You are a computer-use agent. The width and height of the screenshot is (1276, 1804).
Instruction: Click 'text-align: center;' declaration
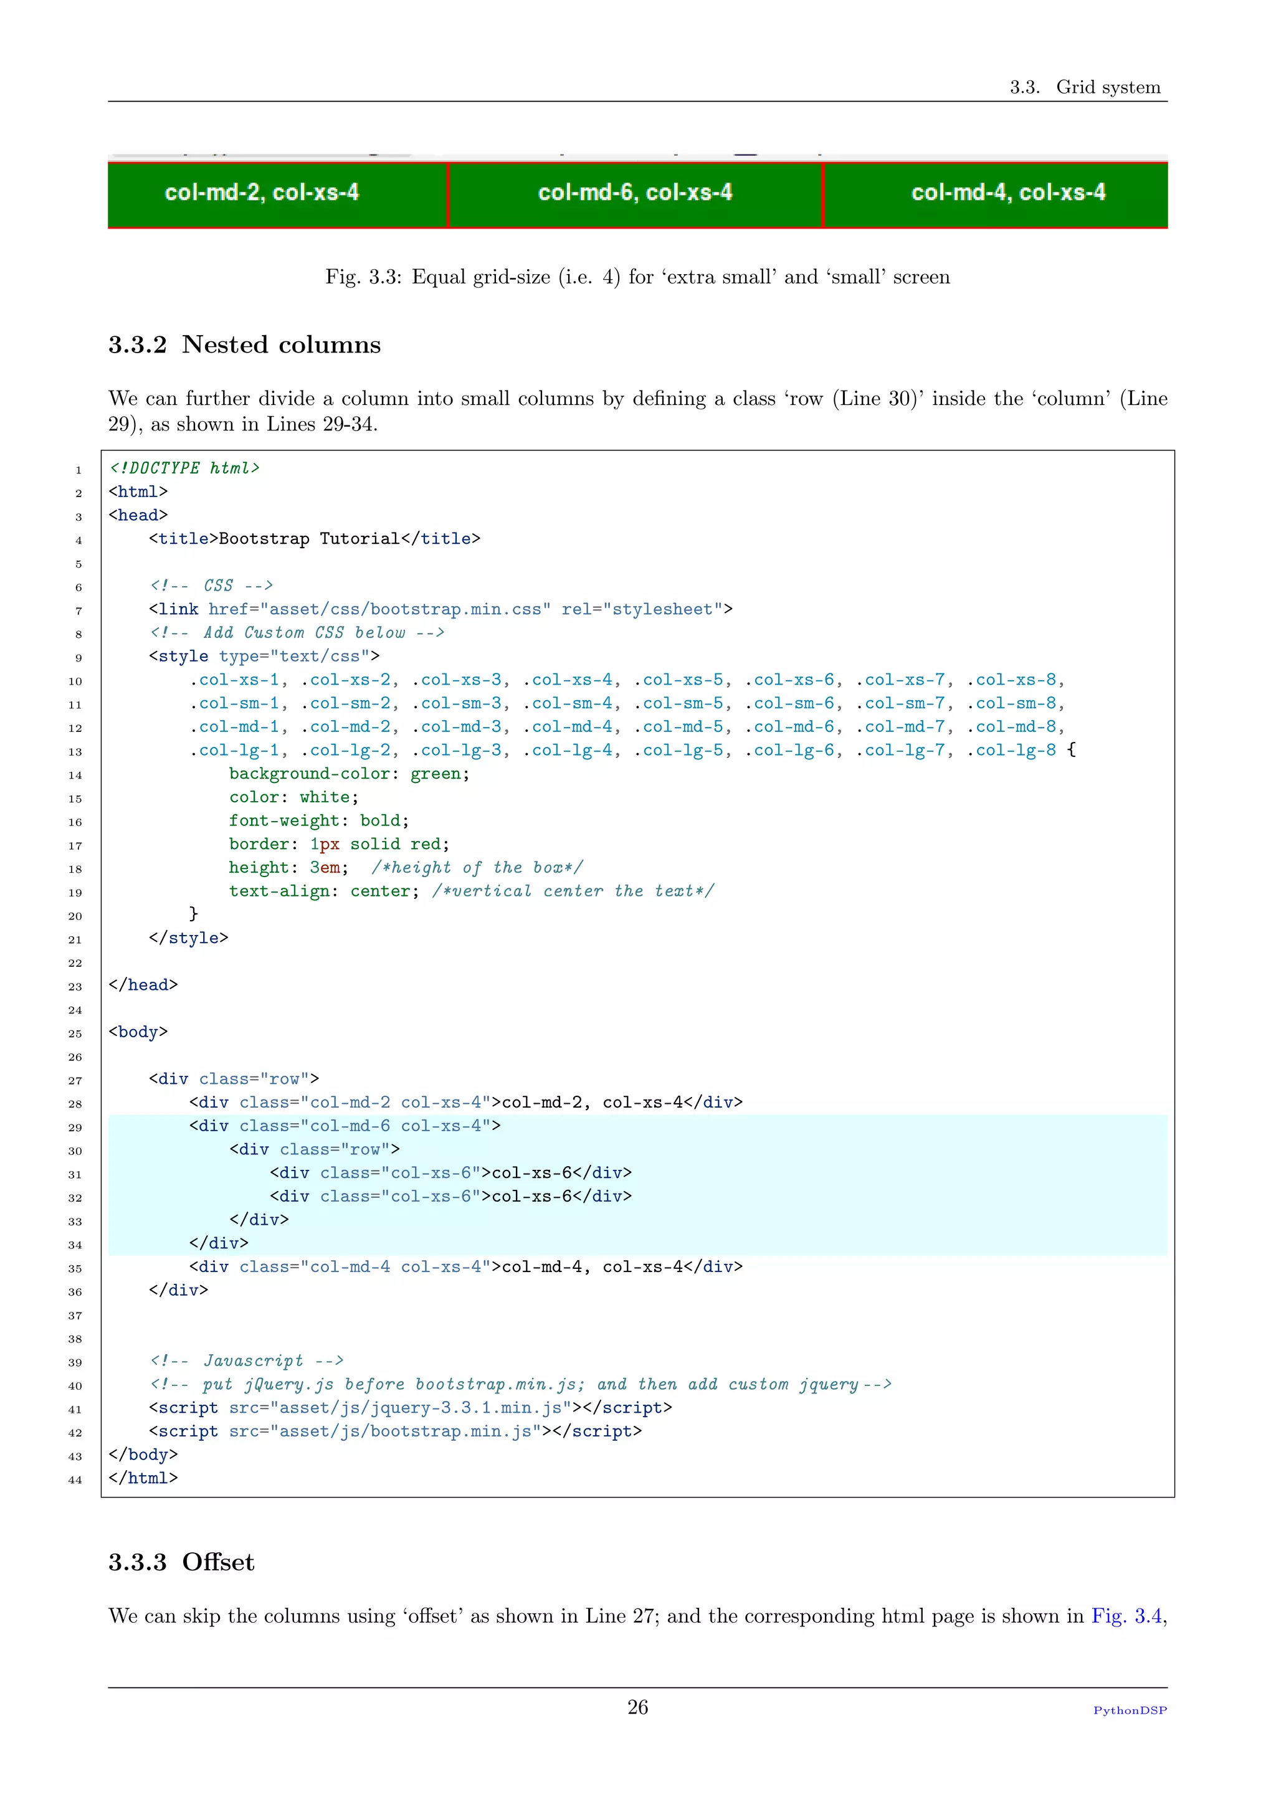point(325,892)
